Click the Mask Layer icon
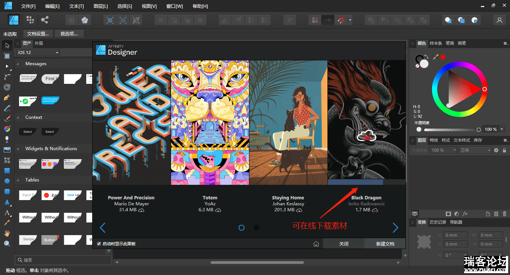Viewport: 510px width, 275px height. click(x=448, y=214)
